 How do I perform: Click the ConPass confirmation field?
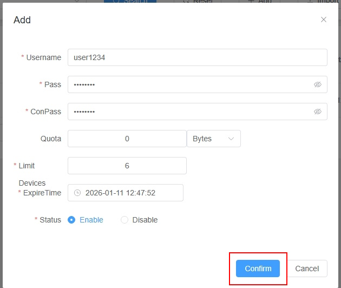pos(189,112)
